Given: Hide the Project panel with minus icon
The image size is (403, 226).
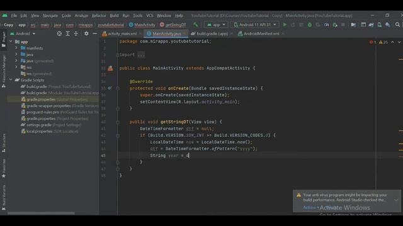Looking at the screenshot, I should [94, 33].
